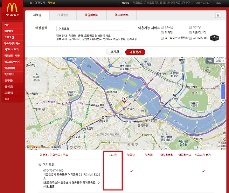Open the news headline in the top bar
Viewport: 229px width, 193px height.
tap(163, 3)
